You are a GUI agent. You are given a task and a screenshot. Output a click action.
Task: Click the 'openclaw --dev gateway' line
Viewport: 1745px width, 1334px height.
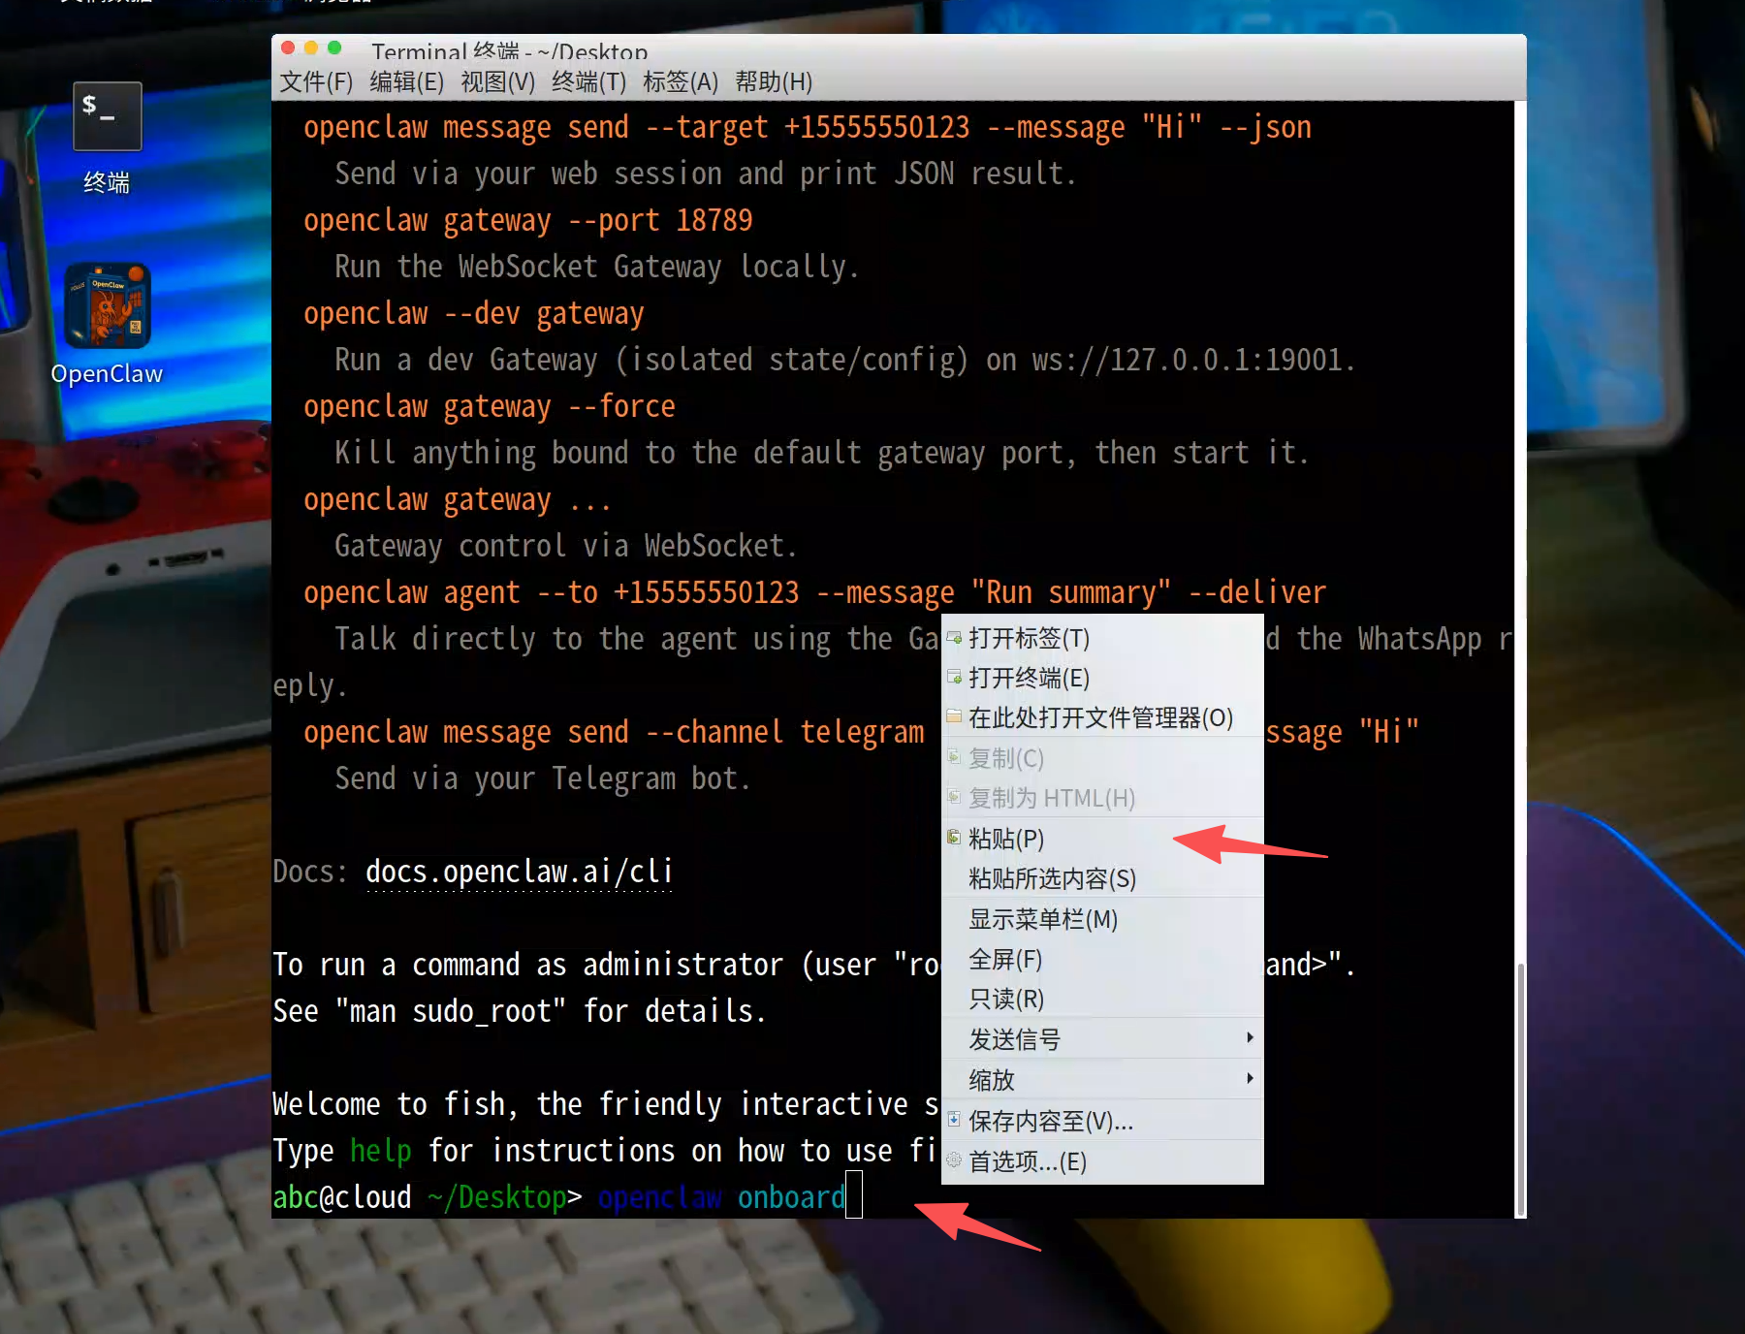tap(473, 314)
